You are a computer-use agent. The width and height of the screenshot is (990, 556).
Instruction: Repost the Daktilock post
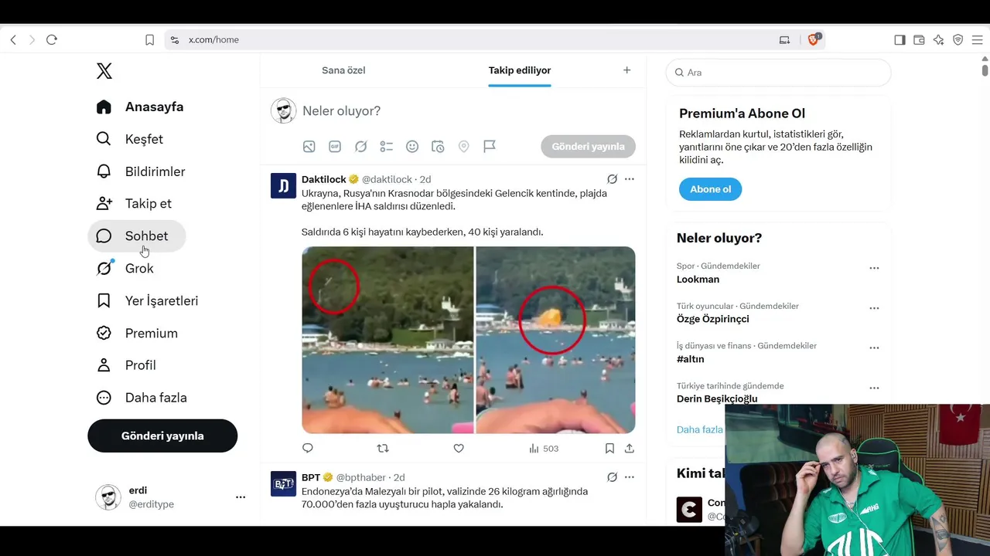tap(383, 448)
